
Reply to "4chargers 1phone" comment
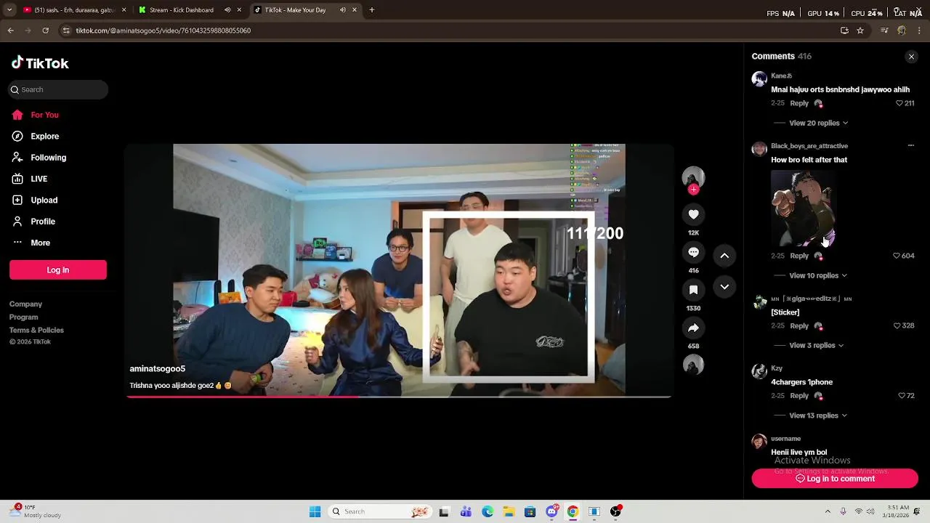(x=799, y=396)
